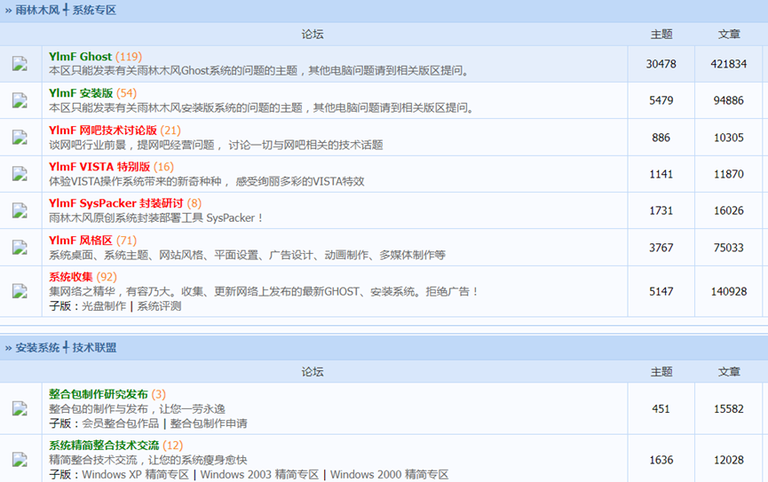This screenshot has width=768, height=482.
Task: Open the YlmF 安装版 forum
Action: tap(81, 93)
